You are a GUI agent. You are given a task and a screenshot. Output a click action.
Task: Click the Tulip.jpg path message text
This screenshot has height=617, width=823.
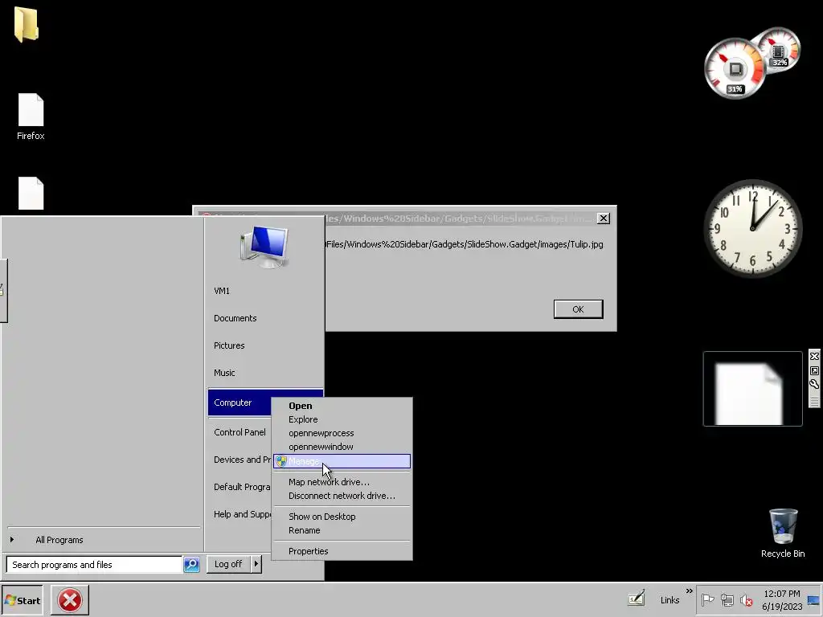tap(464, 244)
